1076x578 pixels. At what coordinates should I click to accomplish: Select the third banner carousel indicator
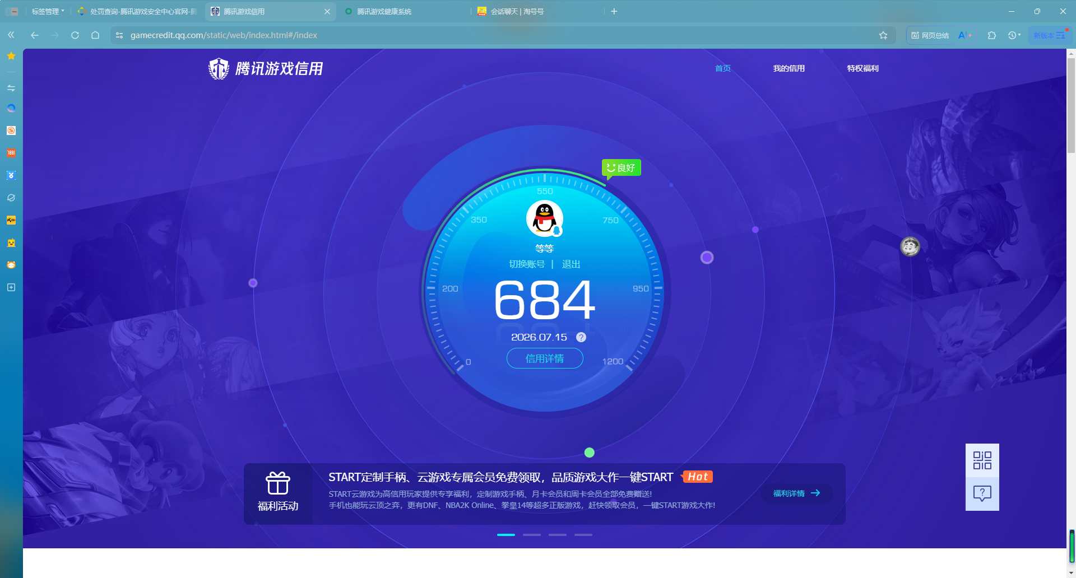558,535
